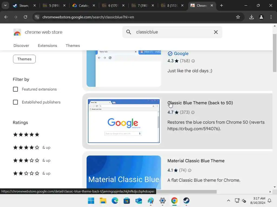Image resolution: width=277 pixels, height=207 pixels.
Task: Open Steam from the taskbar
Action: pos(186,201)
